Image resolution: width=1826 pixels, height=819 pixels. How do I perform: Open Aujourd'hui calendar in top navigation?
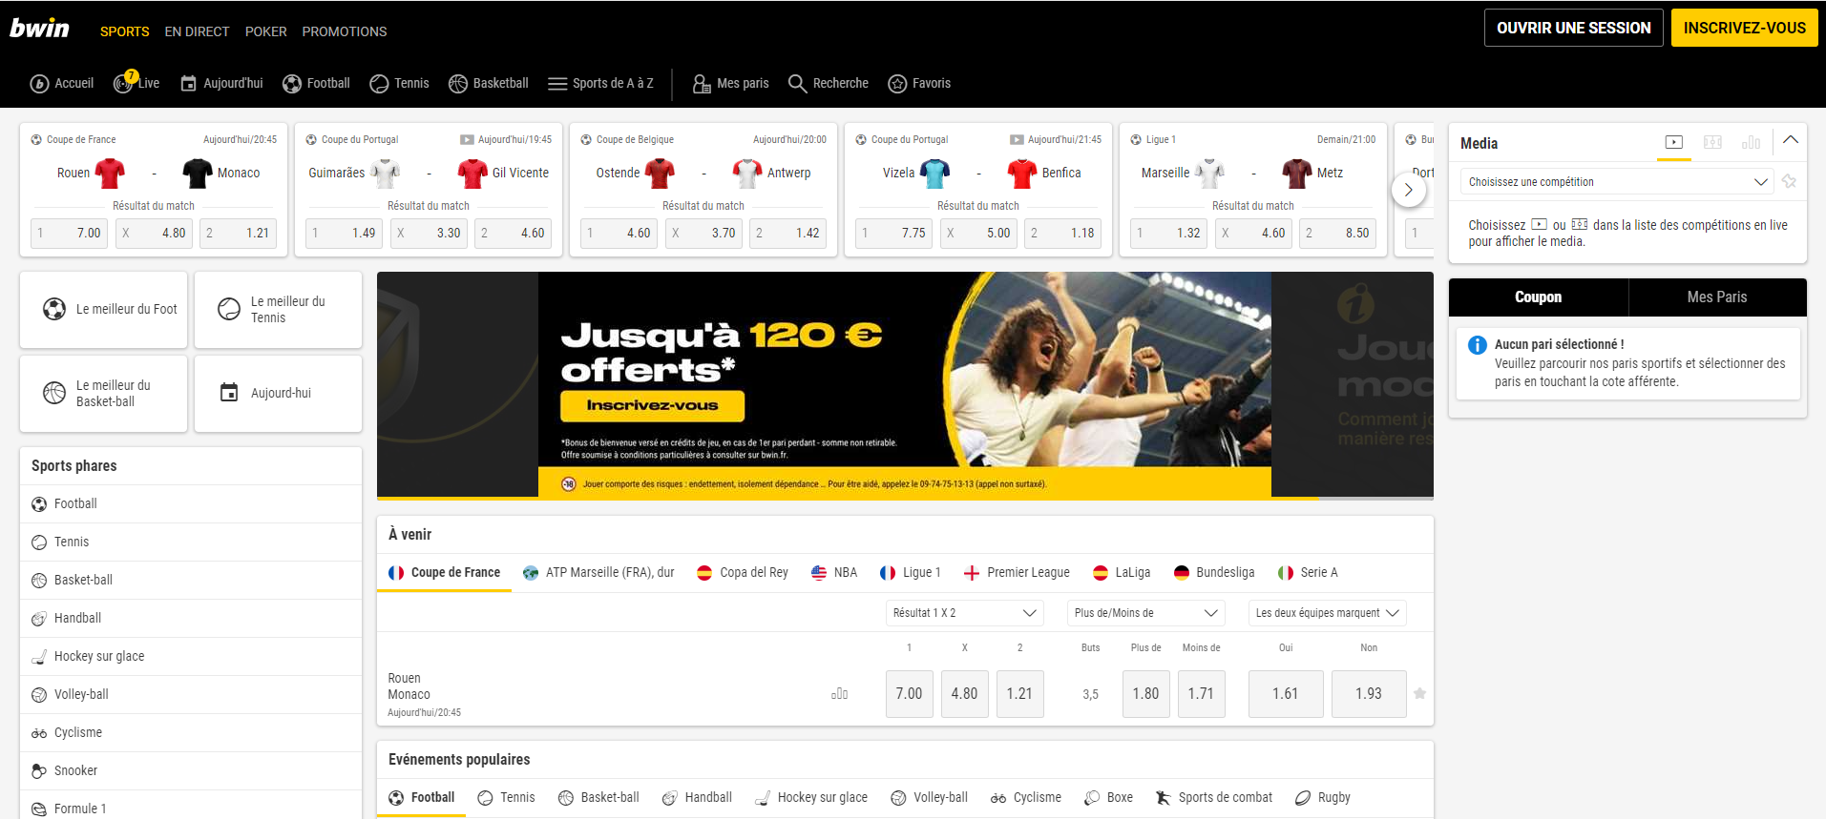pyautogui.click(x=221, y=84)
